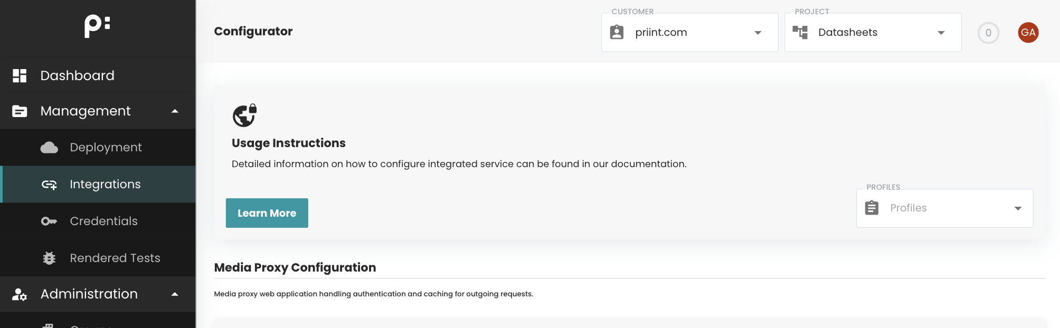
Task: Click the Profiles clipboard icon
Action: pyautogui.click(x=872, y=208)
